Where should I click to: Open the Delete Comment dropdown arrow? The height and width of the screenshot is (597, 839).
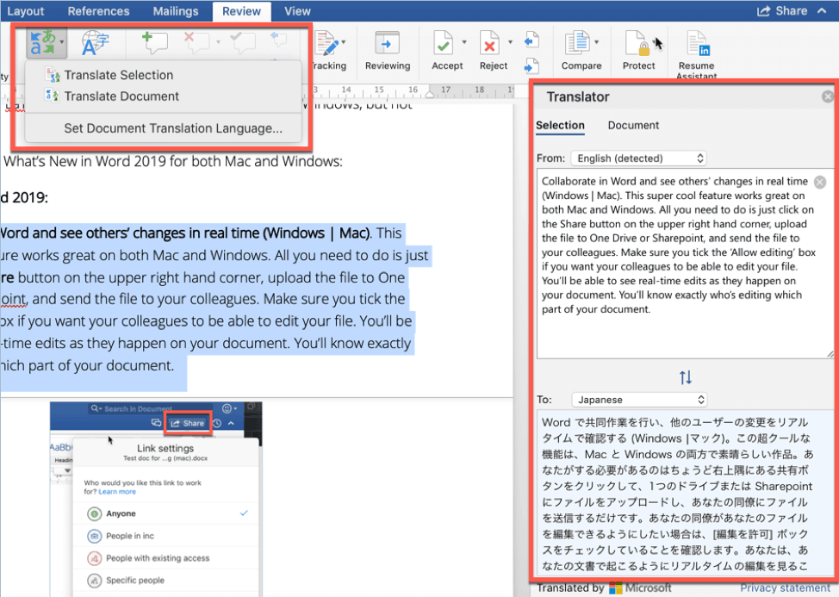click(218, 42)
